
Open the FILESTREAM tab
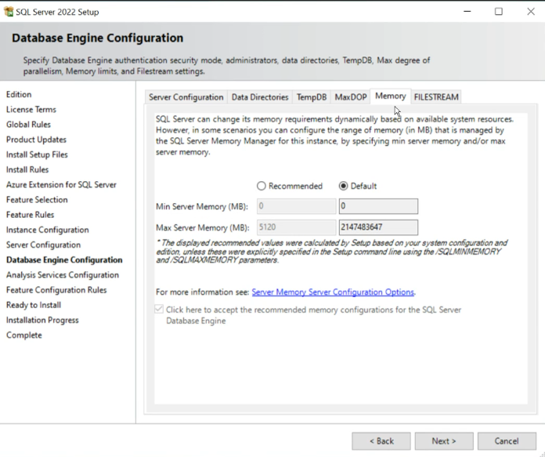pos(436,97)
